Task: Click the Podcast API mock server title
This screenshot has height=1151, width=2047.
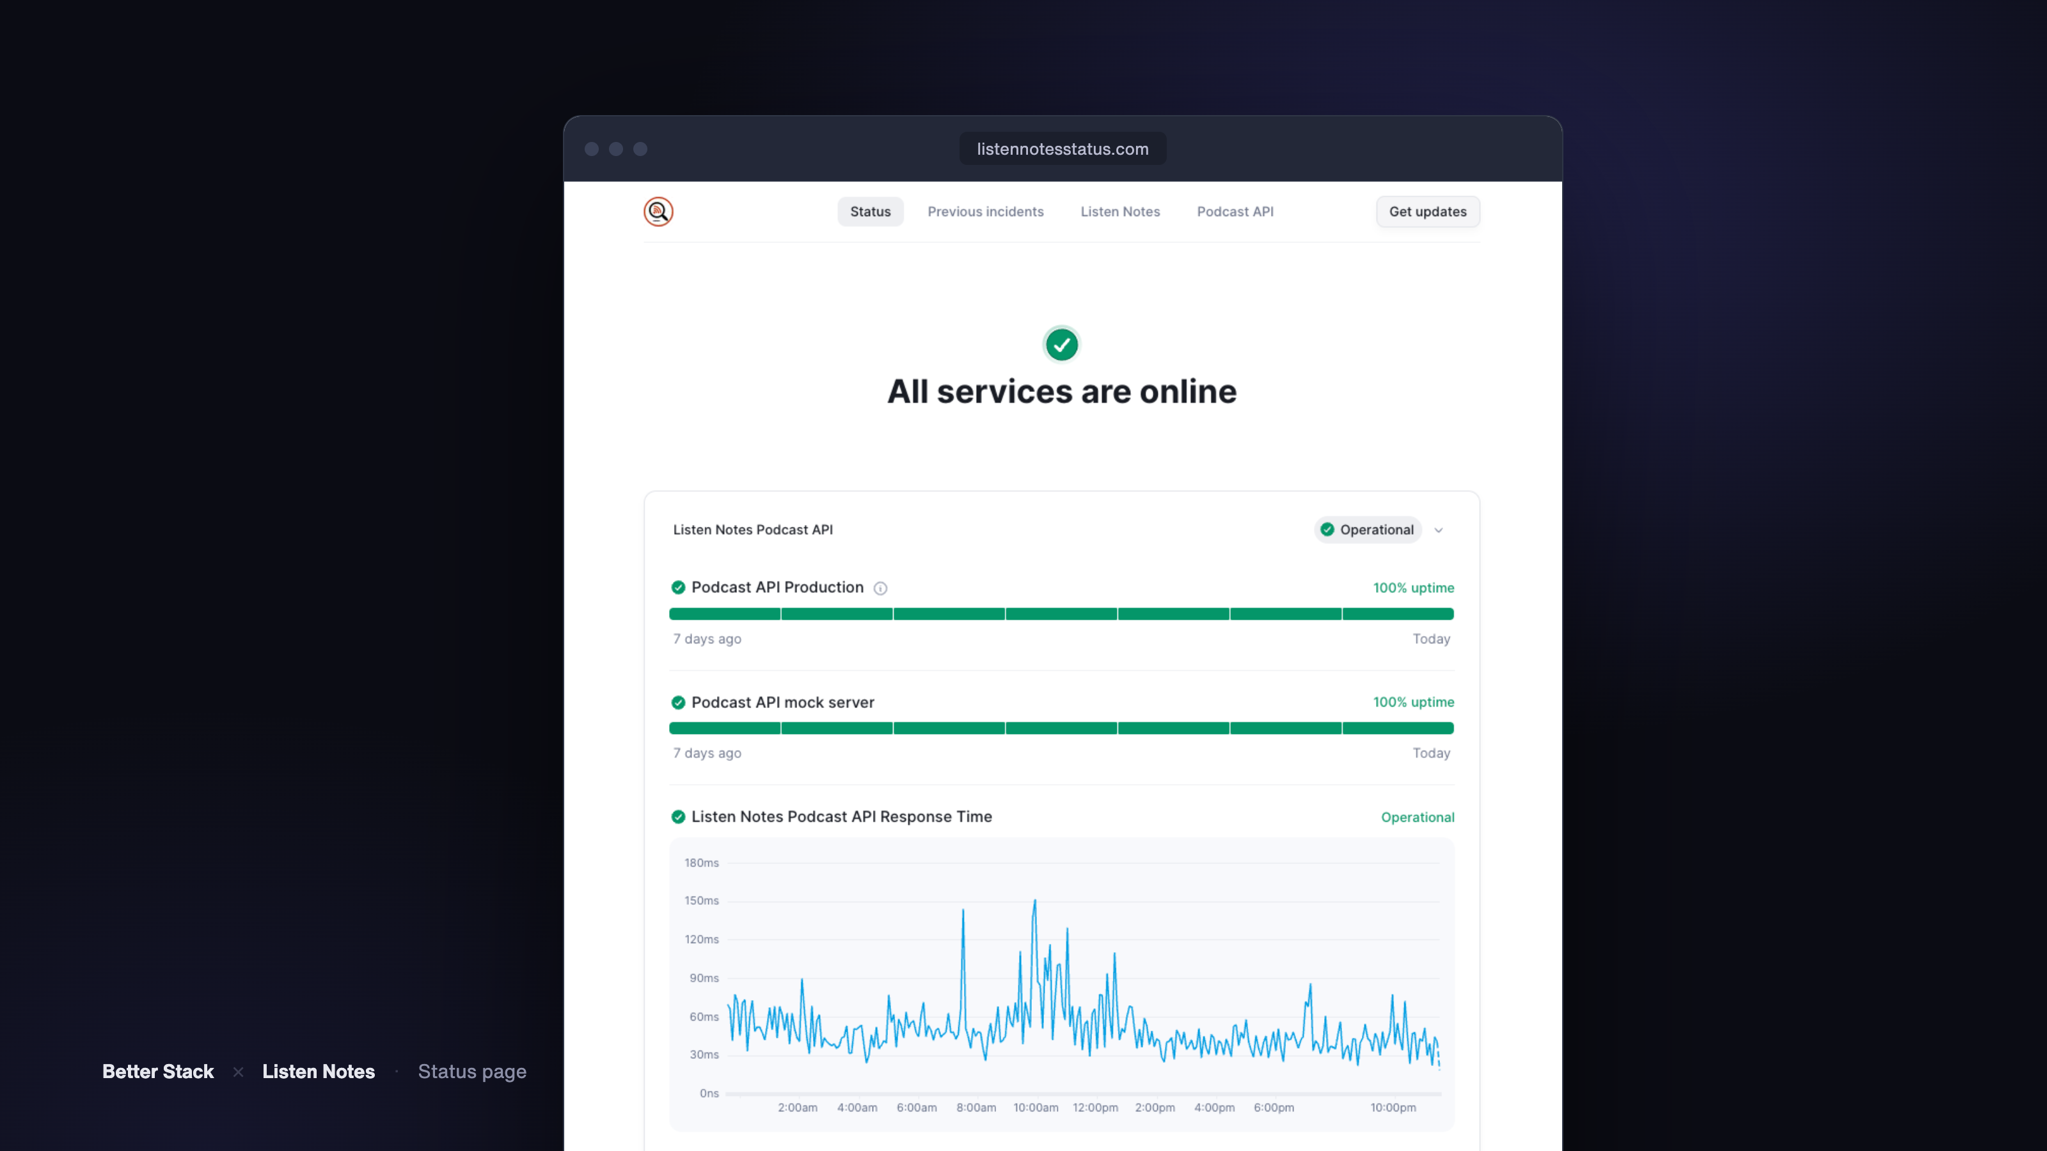Action: click(783, 702)
